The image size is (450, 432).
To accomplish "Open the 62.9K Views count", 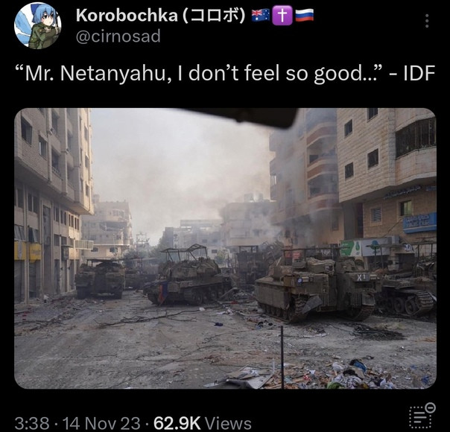I will [203, 423].
